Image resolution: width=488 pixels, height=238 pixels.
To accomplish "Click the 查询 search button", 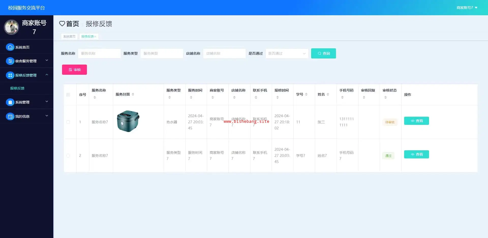I will (x=323, y=53).
